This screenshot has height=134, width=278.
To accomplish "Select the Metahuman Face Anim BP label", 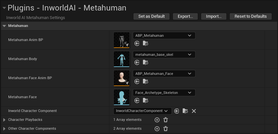I will tap(30, 78).
